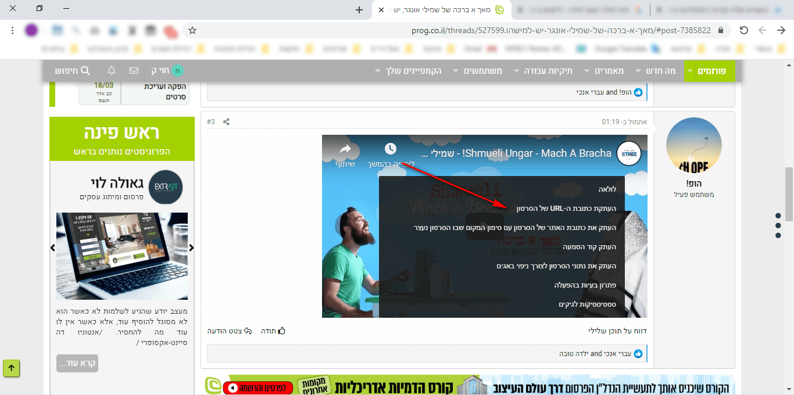
Task: Select העתק את נתוני הסרטון לצורך ניפוי באגים
Action: click(556, 265)
